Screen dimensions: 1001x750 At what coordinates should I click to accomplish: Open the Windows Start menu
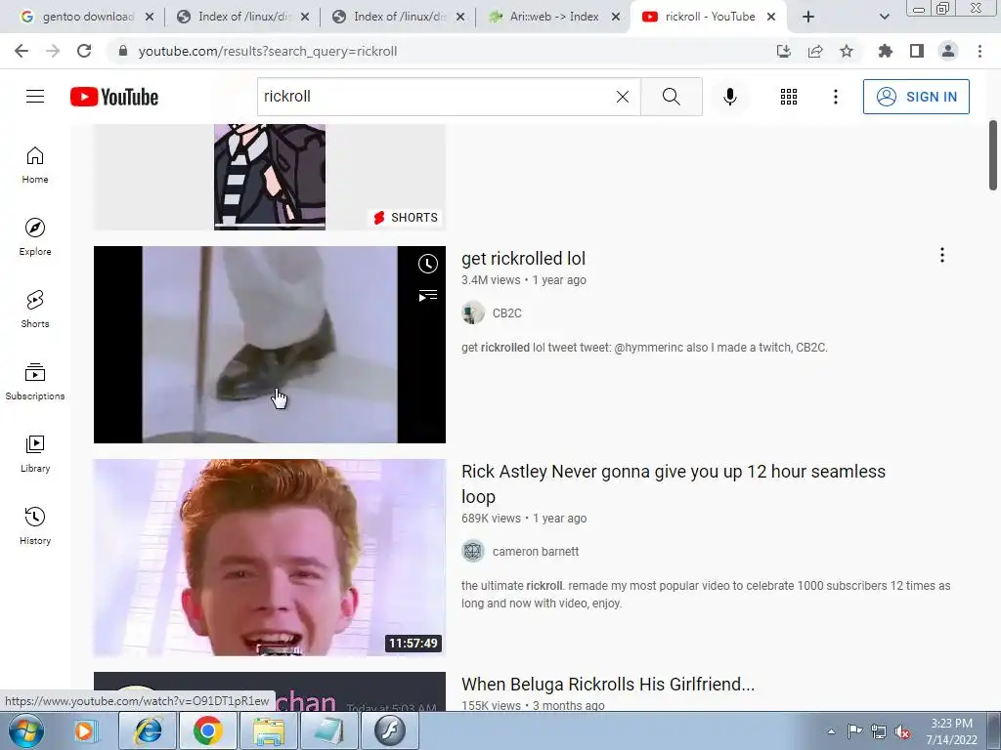[26, 730]
